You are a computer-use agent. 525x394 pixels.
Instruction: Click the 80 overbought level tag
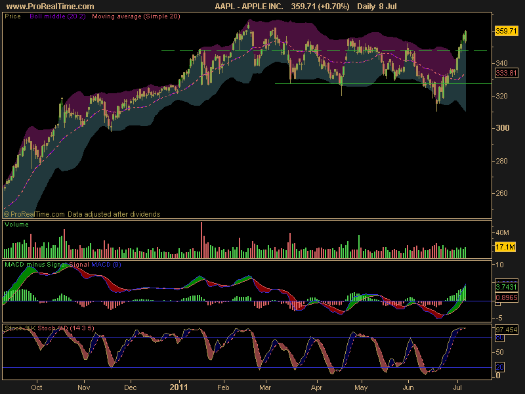coord(499,338)
